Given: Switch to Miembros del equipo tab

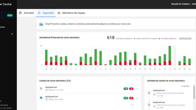Looking at the screenshot, I should (x=71, y=13).
